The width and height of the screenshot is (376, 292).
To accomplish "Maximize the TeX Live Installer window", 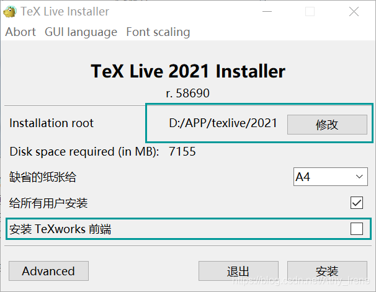I will pos(310,12).
